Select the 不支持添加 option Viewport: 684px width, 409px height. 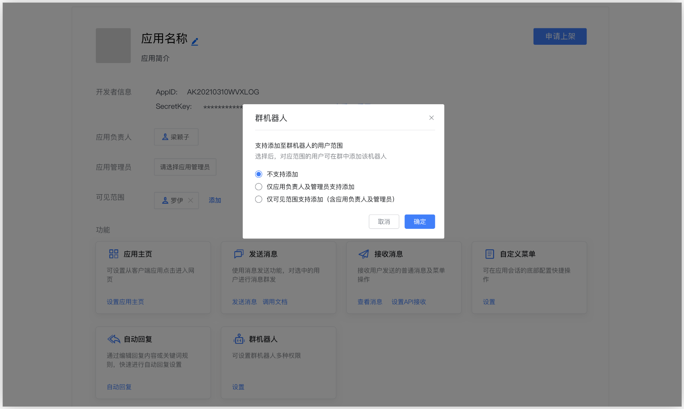tap(258, 174)
